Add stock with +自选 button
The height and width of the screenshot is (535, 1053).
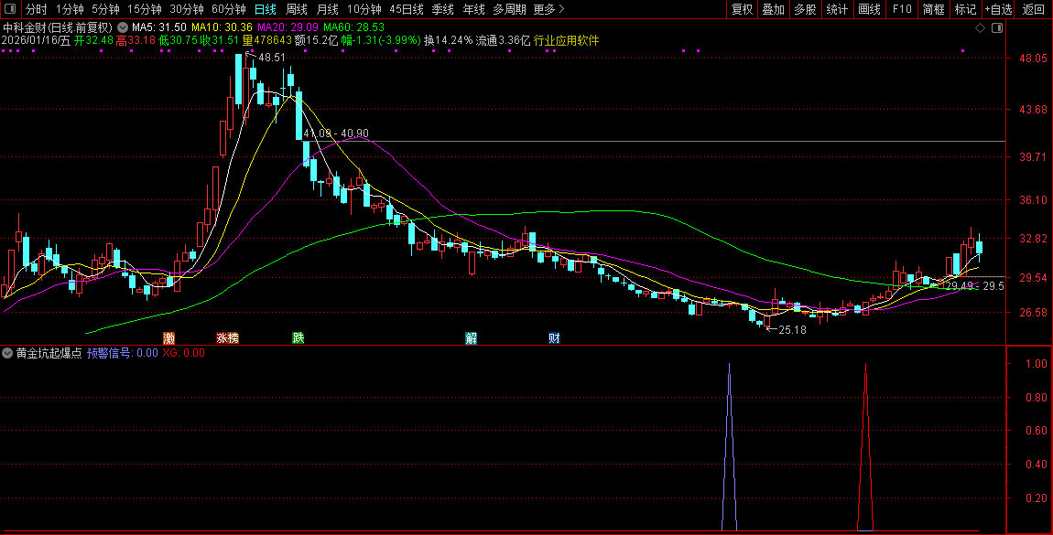[x=998, y=9]
